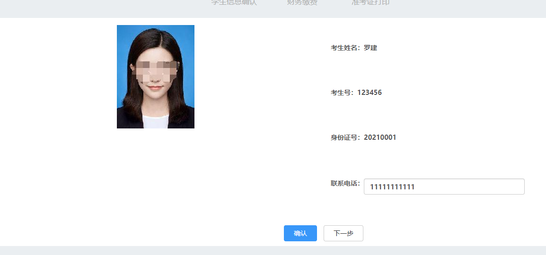
Task: Click the 联系电话 label
Action: [345, 183]
